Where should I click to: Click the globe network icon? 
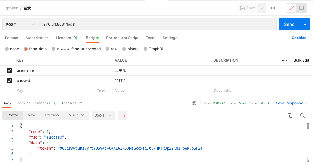point(194,103)
